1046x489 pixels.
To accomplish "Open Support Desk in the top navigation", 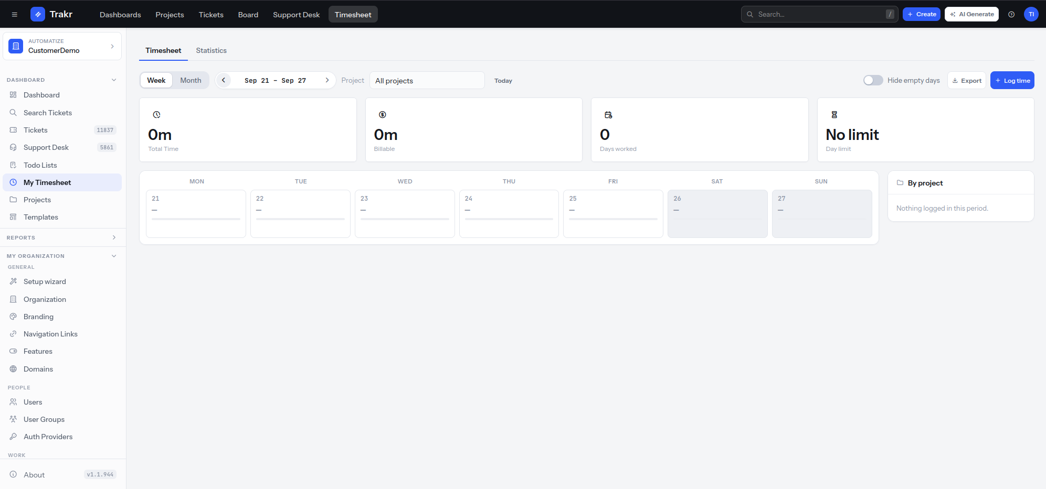I will click(x=297, y=15).
